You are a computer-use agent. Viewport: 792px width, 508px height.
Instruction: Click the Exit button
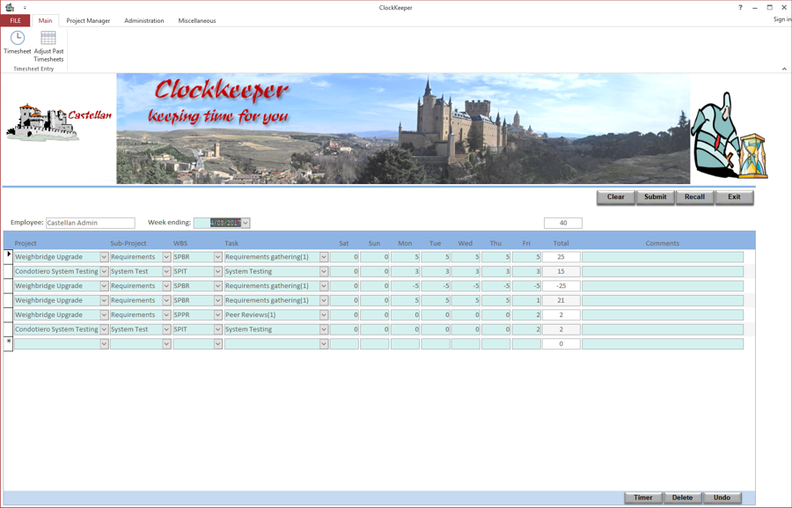[x=735, y=197]
